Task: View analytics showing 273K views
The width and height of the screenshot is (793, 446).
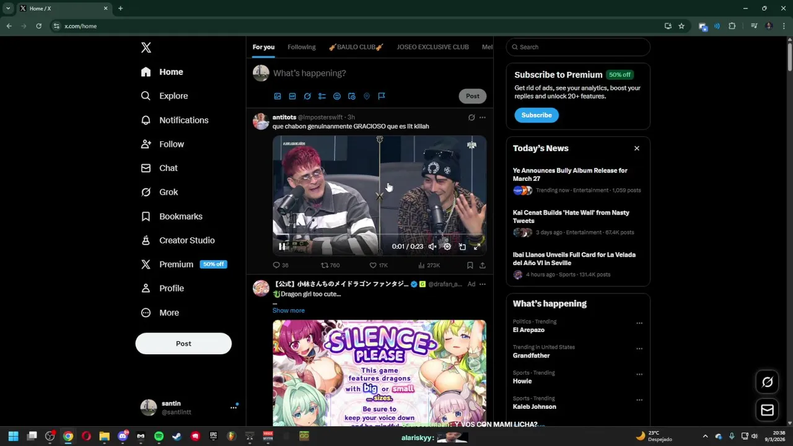Action: pyautogui.click(x=429, y=265)
